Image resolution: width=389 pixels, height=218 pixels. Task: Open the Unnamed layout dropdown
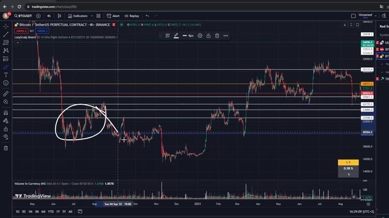[367, 16]
